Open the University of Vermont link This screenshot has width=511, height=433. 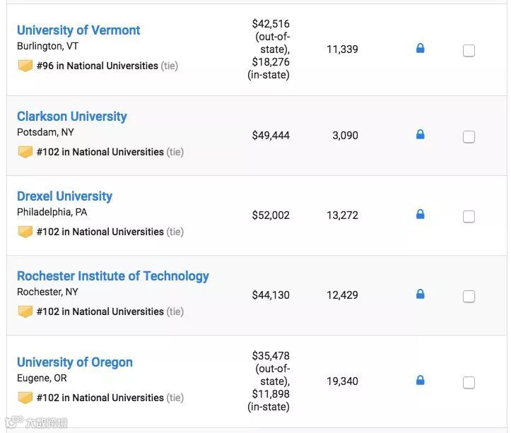78,30
